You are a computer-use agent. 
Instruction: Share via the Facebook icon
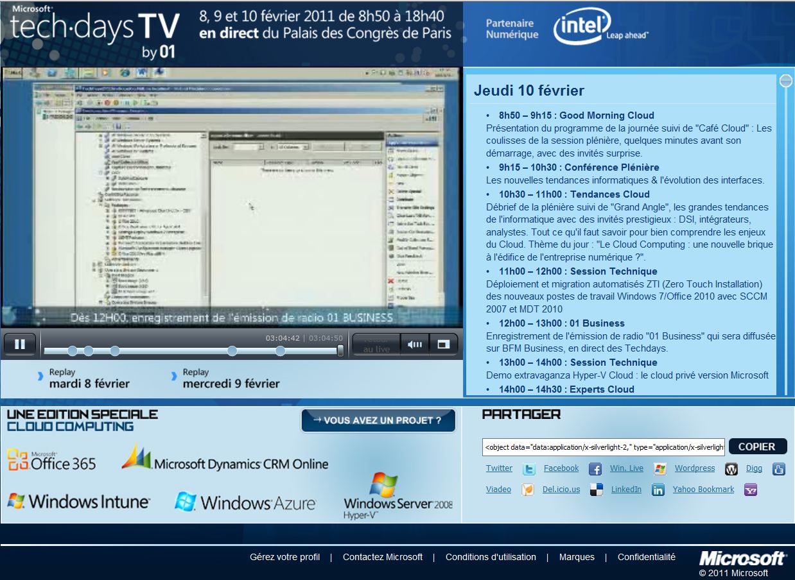click(595, 469)
